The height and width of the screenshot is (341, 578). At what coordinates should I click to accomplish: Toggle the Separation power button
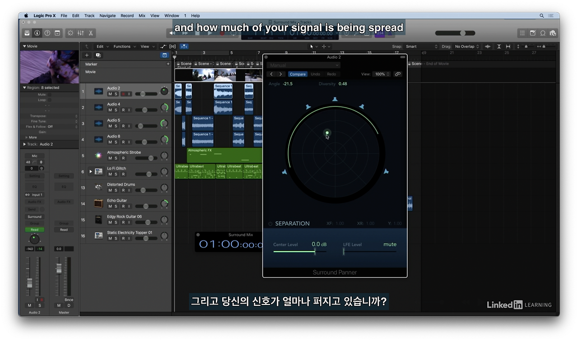(x=270, y=224)
